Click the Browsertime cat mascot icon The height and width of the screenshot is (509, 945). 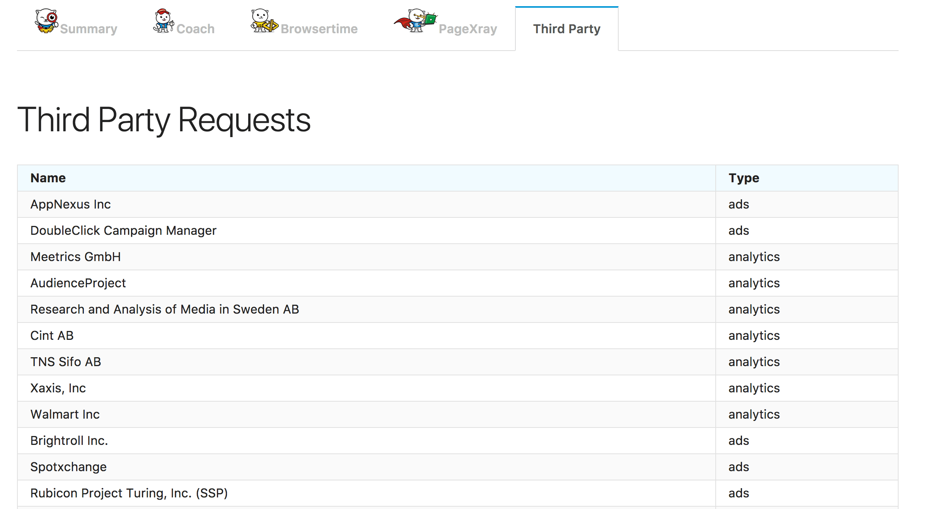(x=264, y=21)
